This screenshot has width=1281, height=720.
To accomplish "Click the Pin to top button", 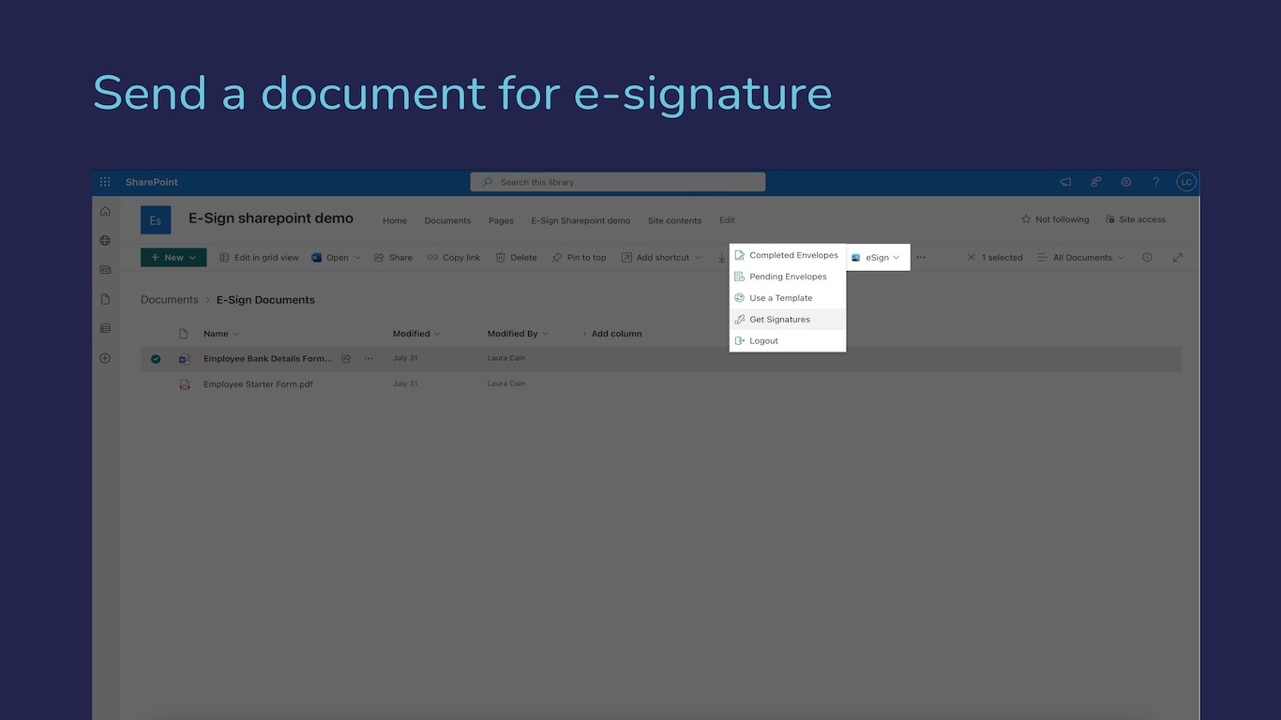I will click(579, 258).
